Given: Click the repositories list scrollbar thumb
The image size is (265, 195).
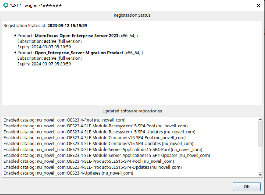Looking at the screenshot, I should pos(260,134).
